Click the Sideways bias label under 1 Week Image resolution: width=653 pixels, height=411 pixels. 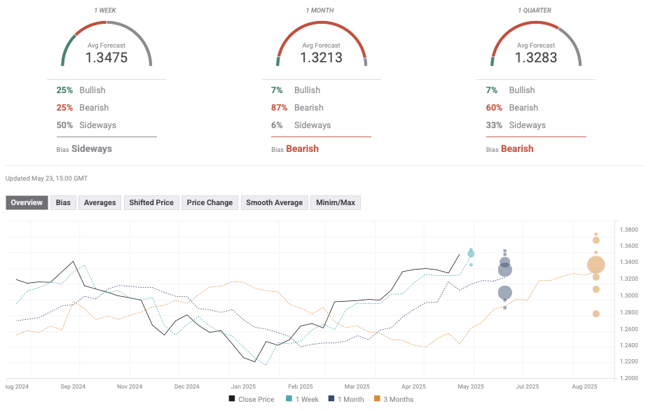click(x=91, y=148)
